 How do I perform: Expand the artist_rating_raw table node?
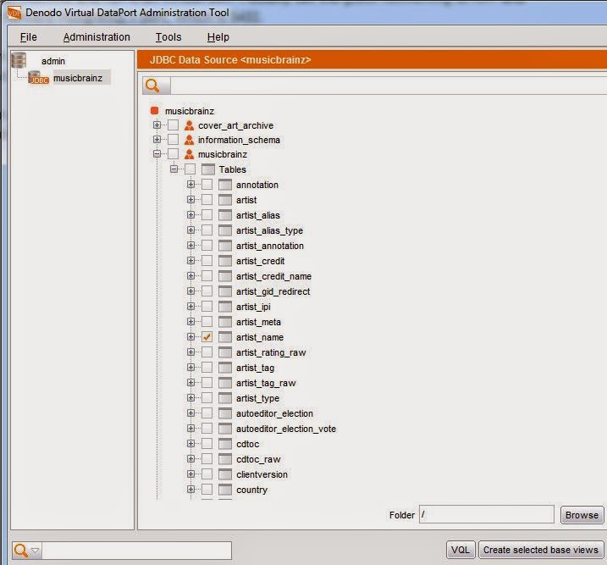[190, 352]
